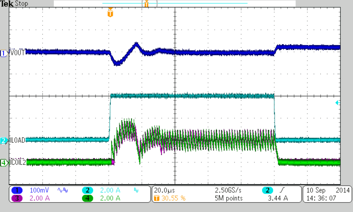Image resolution: width=353 pixels, height=212 pixels.
Task: Click the 100mV channel 1 scale value
Action: pos(39,190)
